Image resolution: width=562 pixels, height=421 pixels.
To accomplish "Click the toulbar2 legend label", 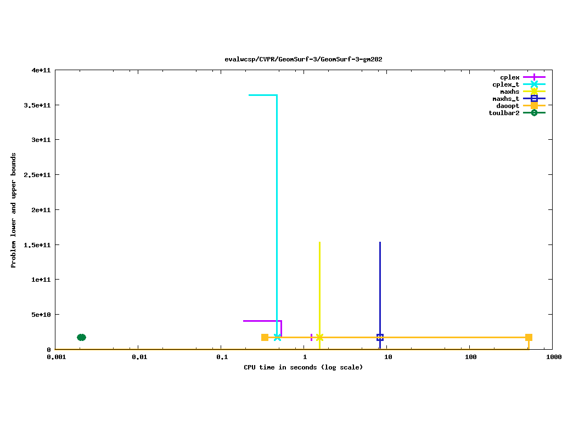I will pos(504,113).
